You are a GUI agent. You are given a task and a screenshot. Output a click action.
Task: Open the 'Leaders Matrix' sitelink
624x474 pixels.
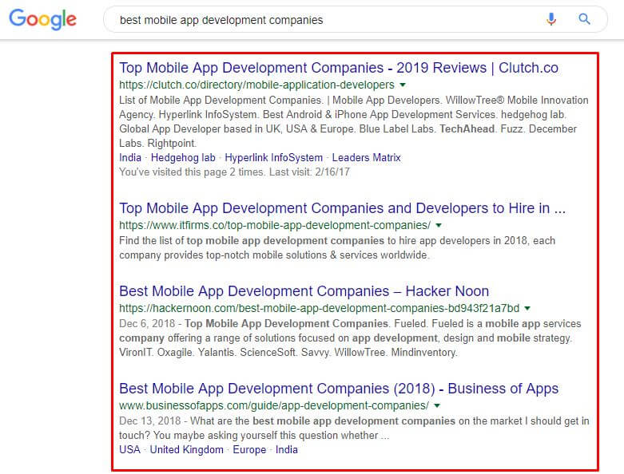[x=366, y=158]
